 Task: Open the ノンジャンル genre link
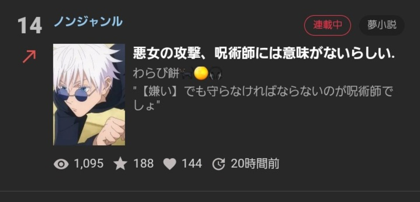(x=88, y=22)
